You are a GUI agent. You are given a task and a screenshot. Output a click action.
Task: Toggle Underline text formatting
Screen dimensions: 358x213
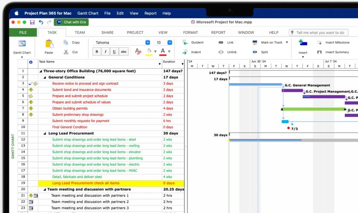[114, 52]
